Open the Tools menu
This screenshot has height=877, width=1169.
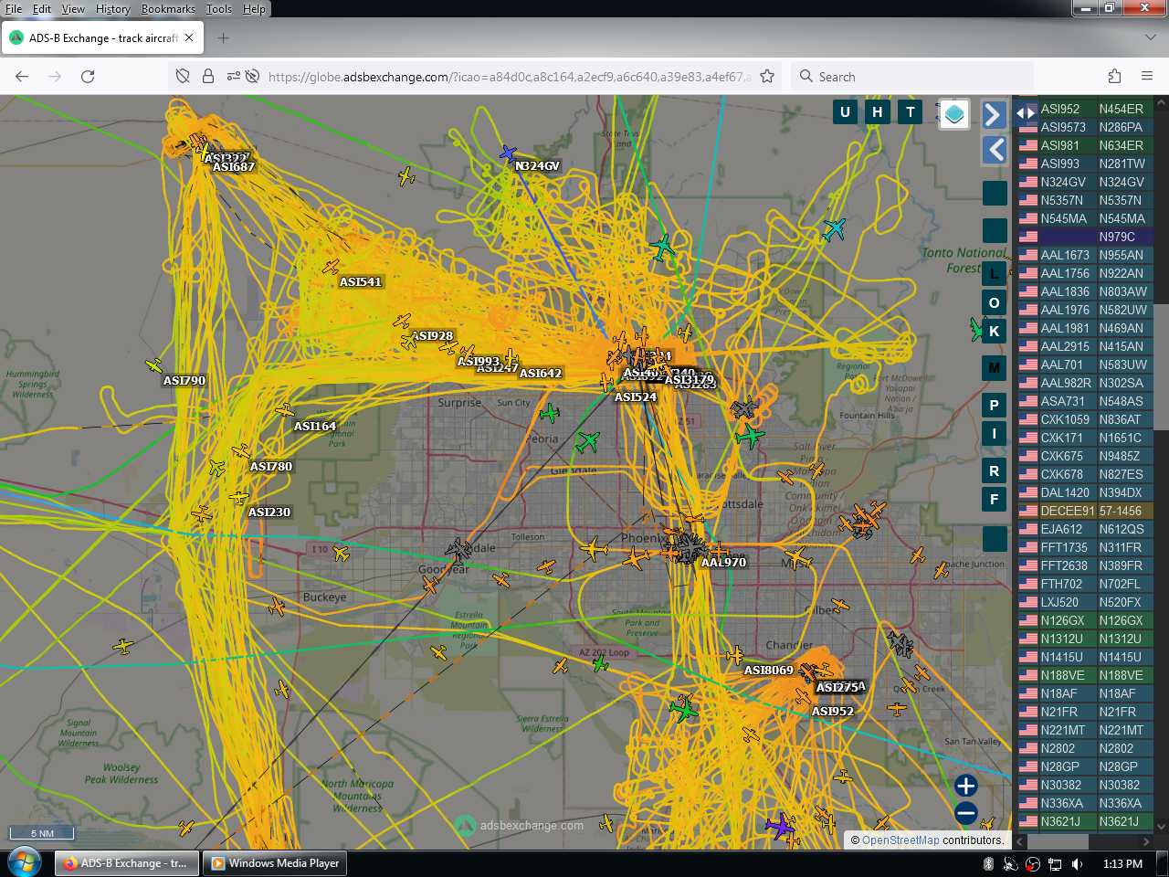pos(219,9)
